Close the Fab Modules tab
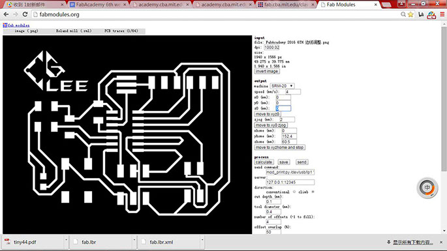447x251 pixels. [376, 5]
